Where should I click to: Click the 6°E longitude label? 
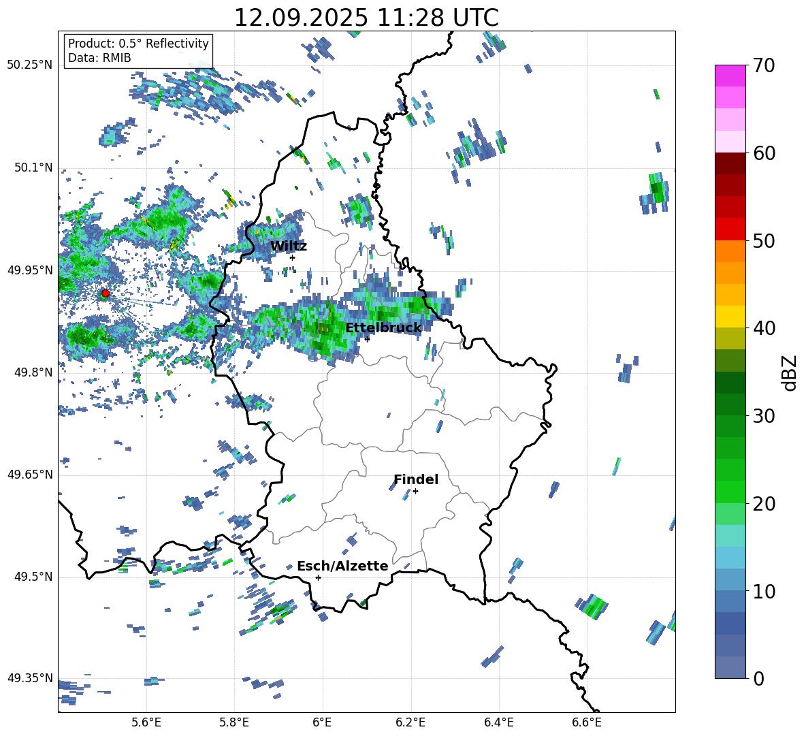pos(322,722)
